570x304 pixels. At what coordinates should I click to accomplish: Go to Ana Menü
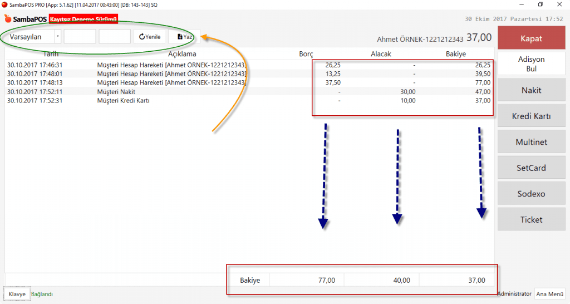[x=549, y=294]
